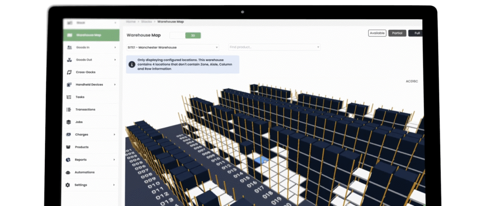Click the Goods Out sidebar icon
This screenshot has width=489, height=206.
click(69, 60)
